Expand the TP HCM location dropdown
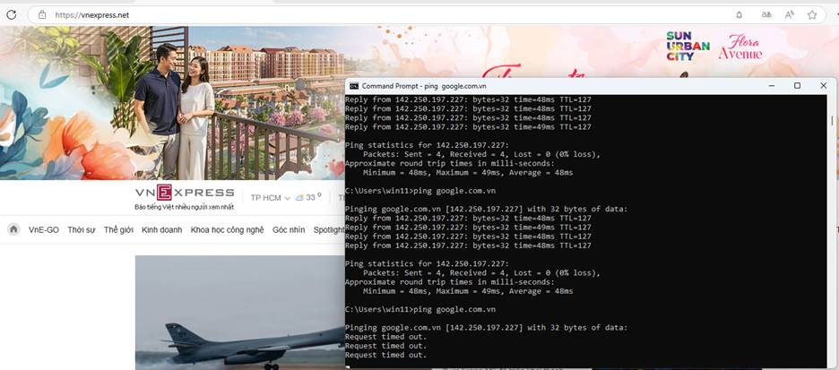Viewport: 839px width, 370px height. tap(267, 197)
